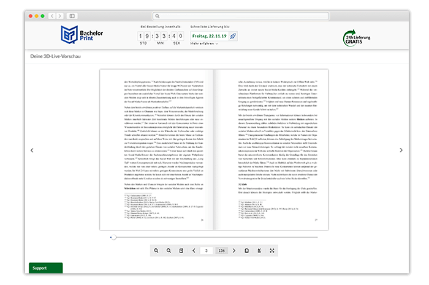Go to previous page using toolbar chevron
The image size is (429, 285).
point(194,251)
